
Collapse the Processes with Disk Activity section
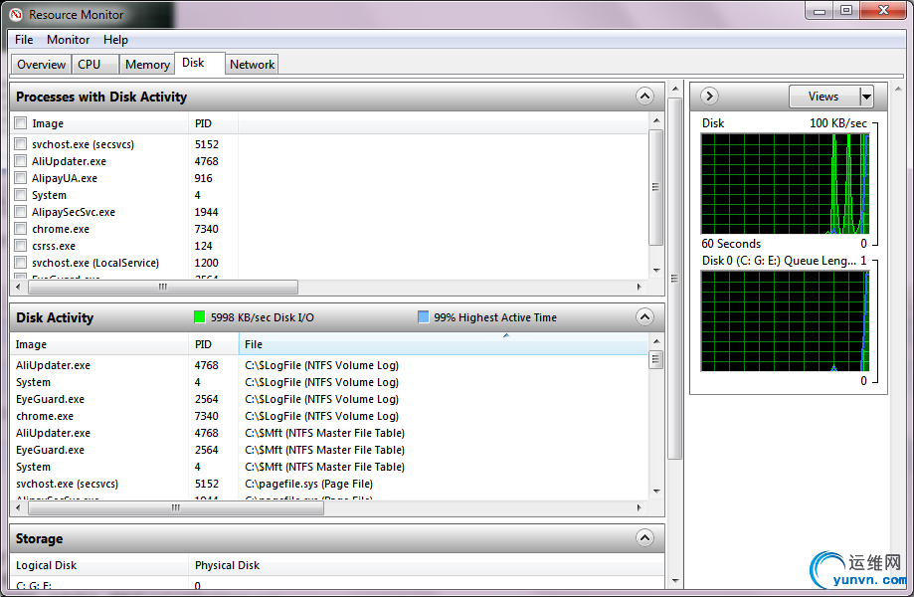(x=644, y=97)
